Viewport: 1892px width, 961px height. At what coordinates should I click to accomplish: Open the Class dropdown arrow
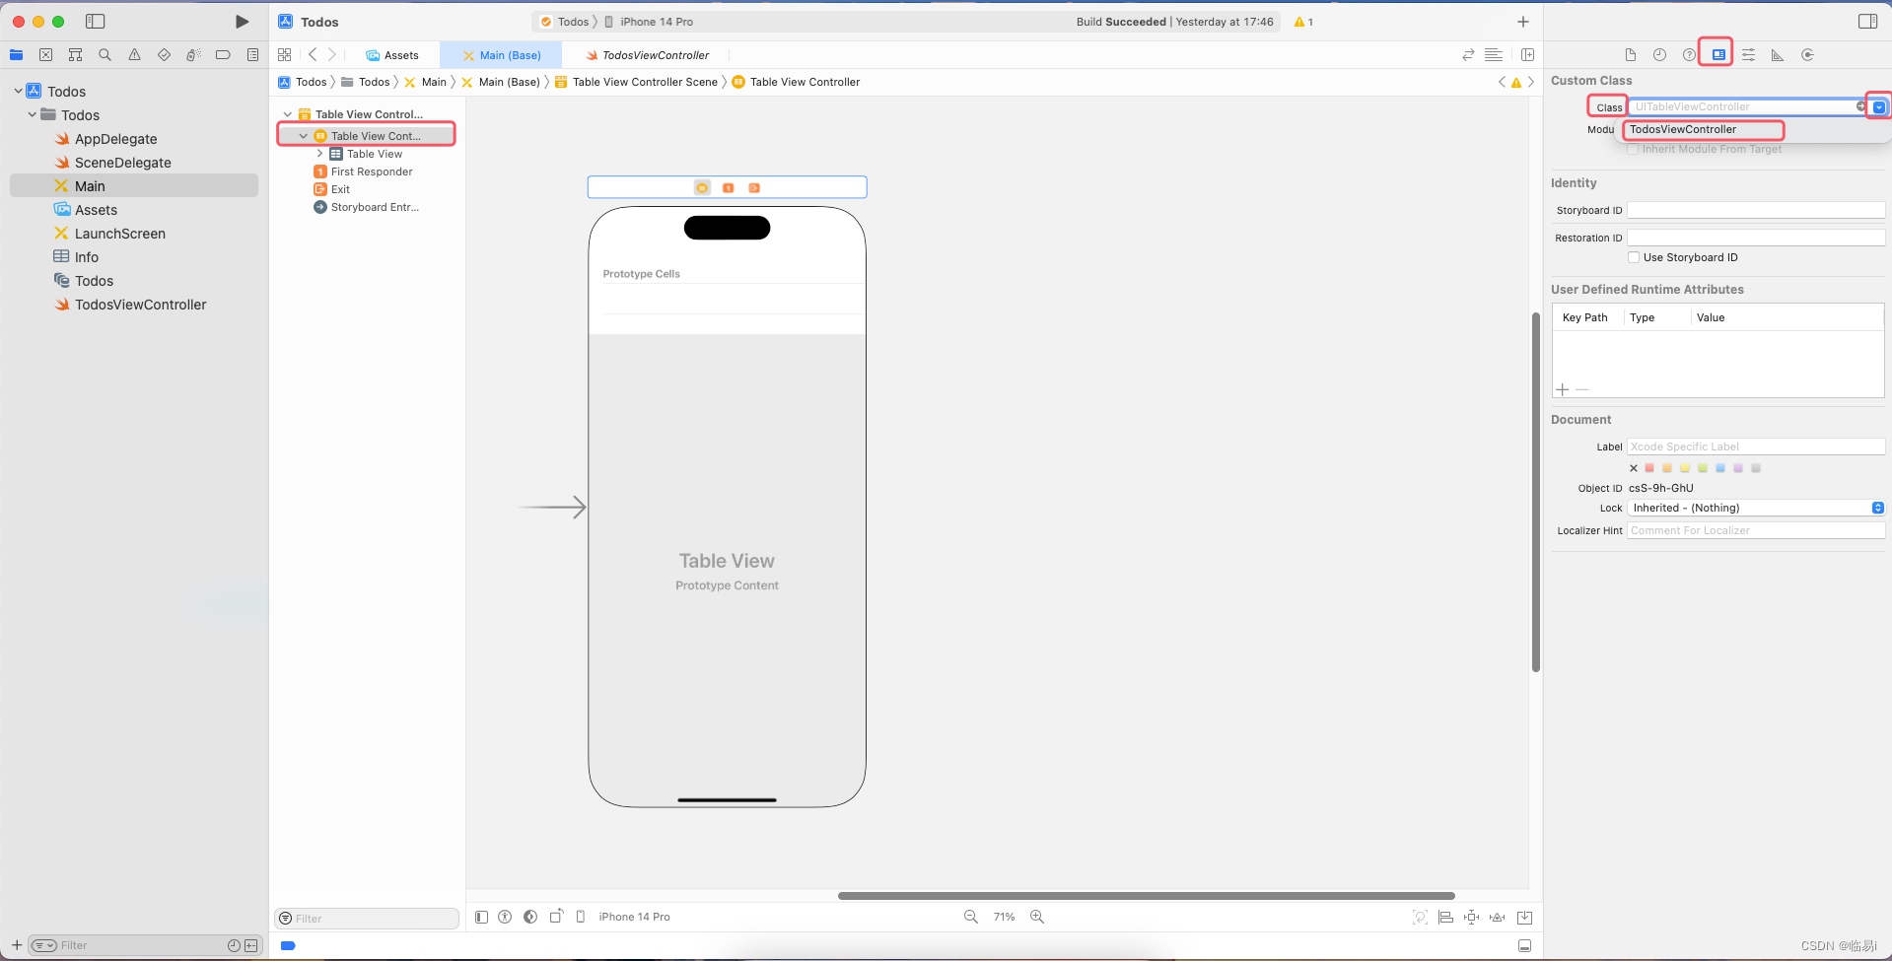click(1879, 107)
